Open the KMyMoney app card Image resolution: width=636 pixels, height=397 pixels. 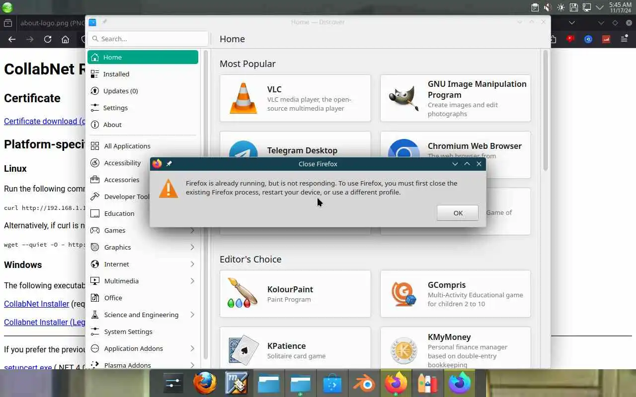(456, 347)
